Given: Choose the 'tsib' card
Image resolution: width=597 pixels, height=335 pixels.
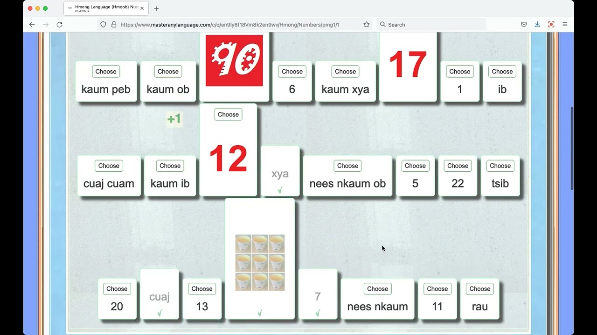Looking at the screenshot, I should click(x=500, y=166).
